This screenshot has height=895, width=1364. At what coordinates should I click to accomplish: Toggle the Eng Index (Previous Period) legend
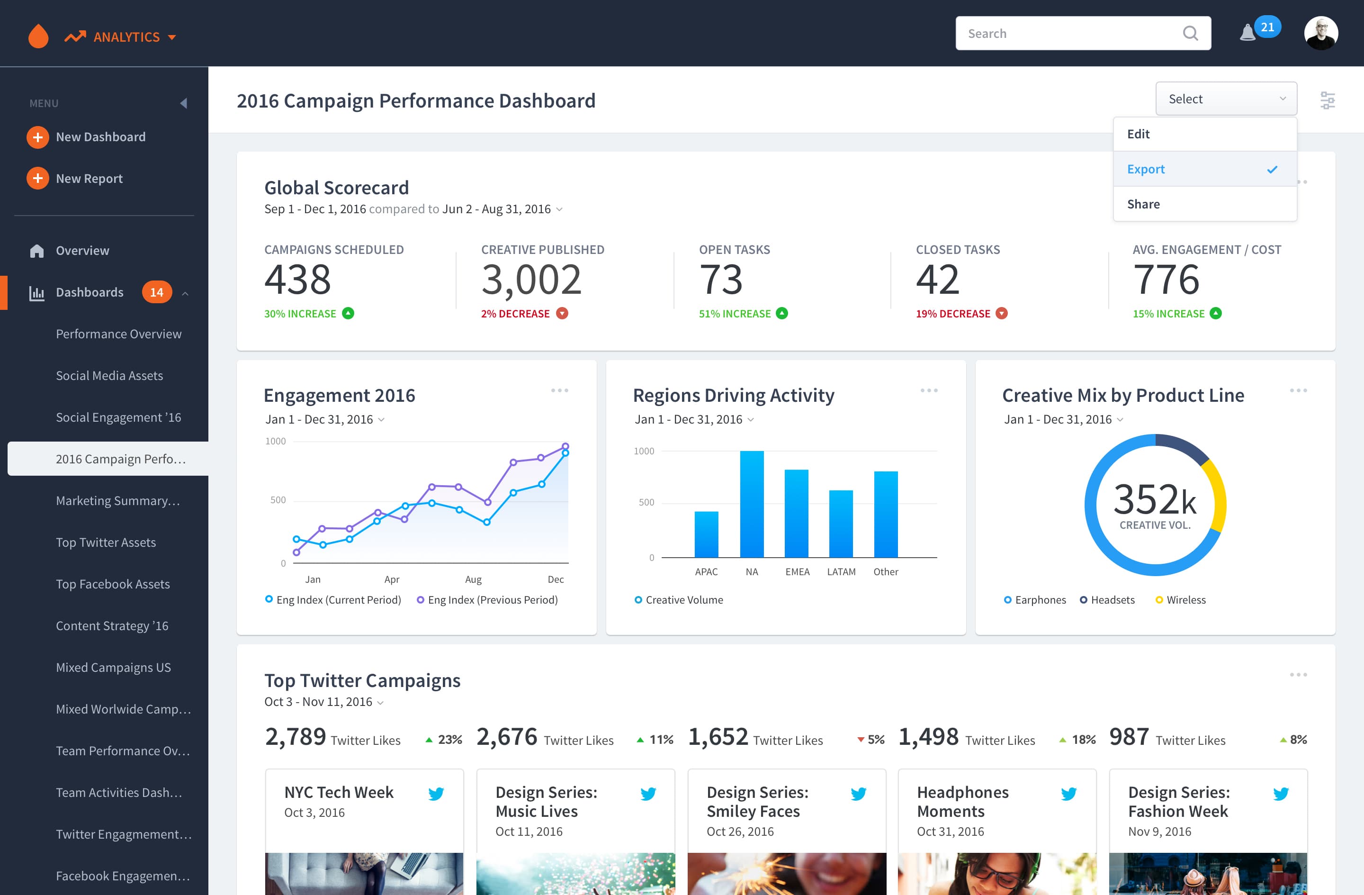tap(487, 600)
